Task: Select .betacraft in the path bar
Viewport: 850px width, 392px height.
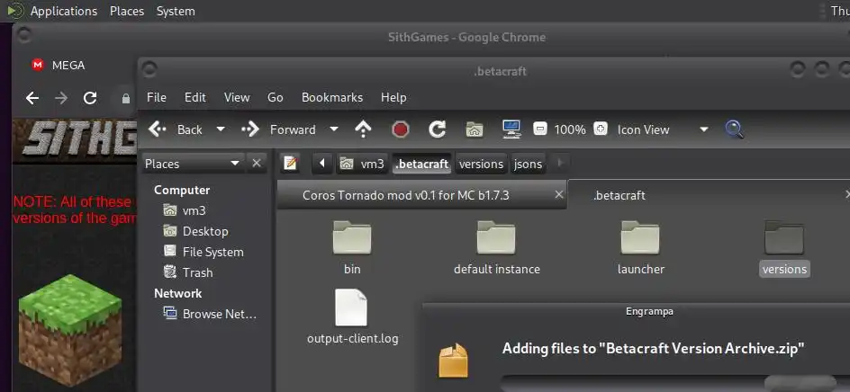Action: [x=421, y=164]
